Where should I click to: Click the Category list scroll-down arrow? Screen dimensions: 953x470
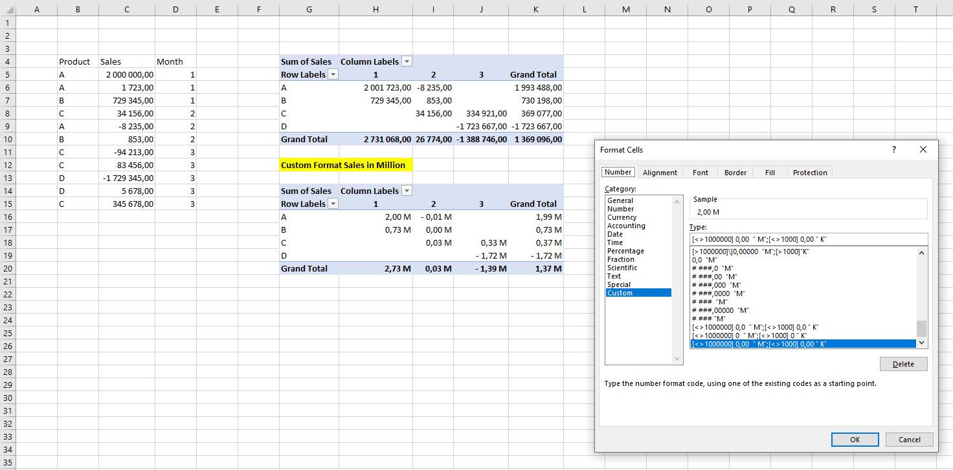[x=678, y=359]
